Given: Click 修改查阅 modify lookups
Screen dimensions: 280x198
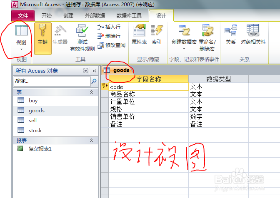Looking at the screenshot, I should tap(111, 45).
